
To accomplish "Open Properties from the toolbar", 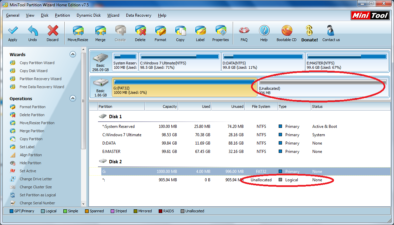I will 221,30.
